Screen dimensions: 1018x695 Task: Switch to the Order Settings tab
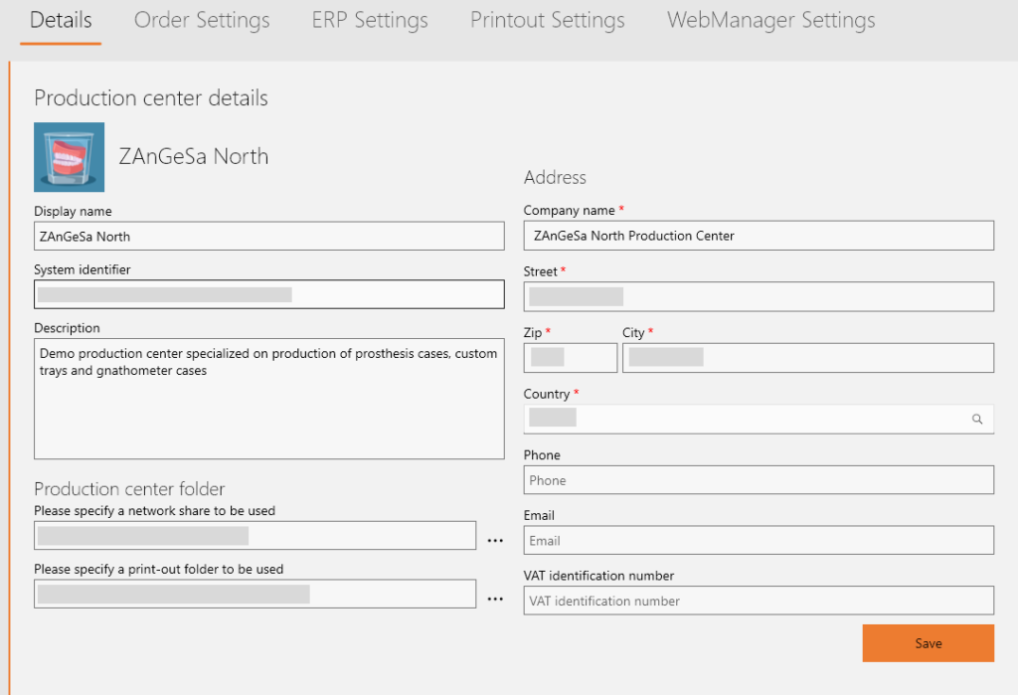point(202,20)
